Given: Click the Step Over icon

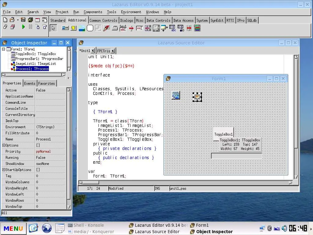Looking at the screenshot, I should pos(45,27).
